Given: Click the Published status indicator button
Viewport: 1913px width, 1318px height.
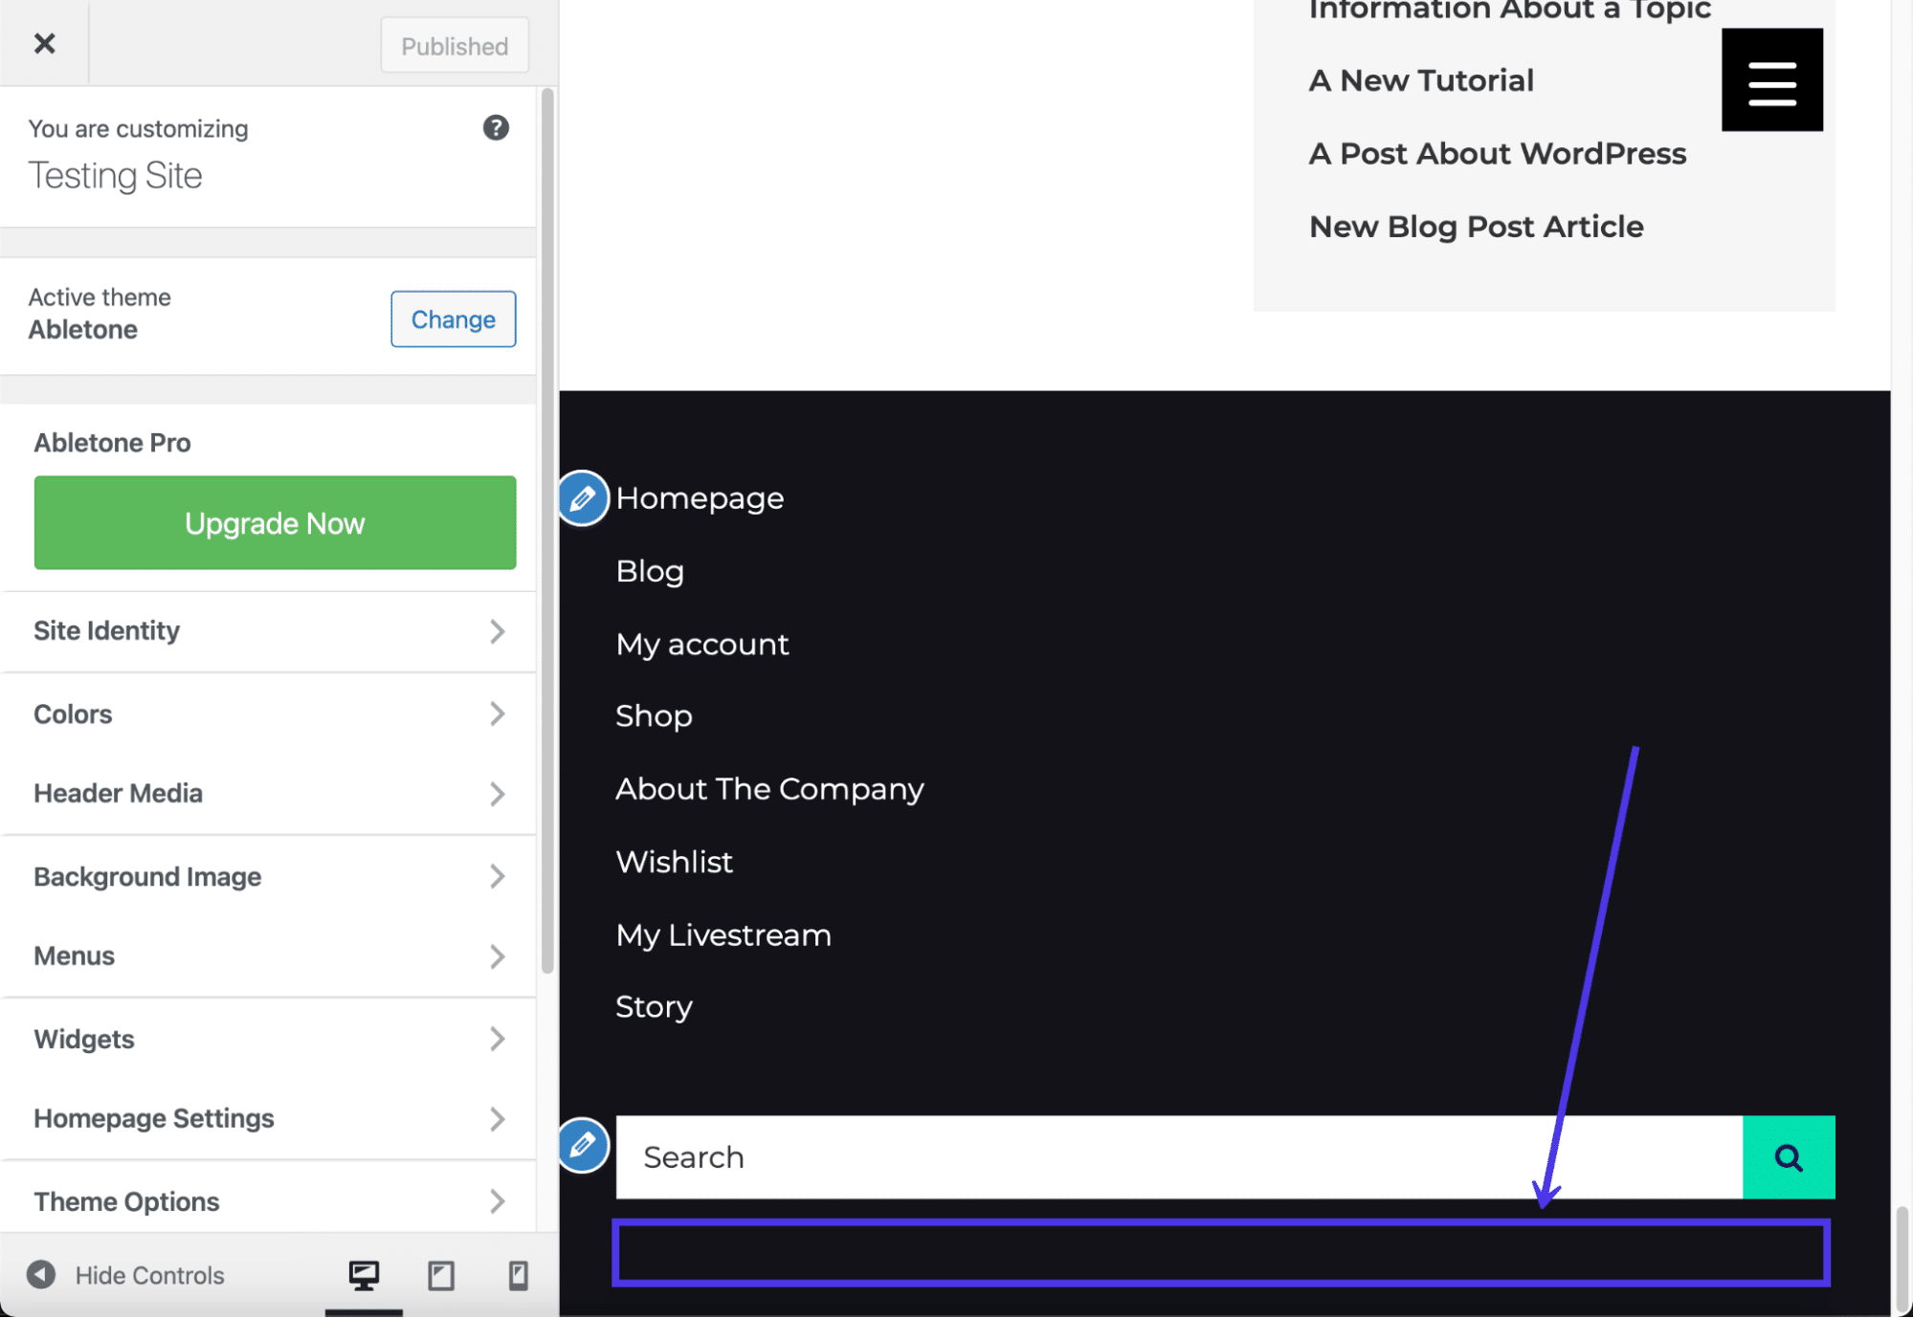Looking at the screenshot, I should [x=454, y=45].
